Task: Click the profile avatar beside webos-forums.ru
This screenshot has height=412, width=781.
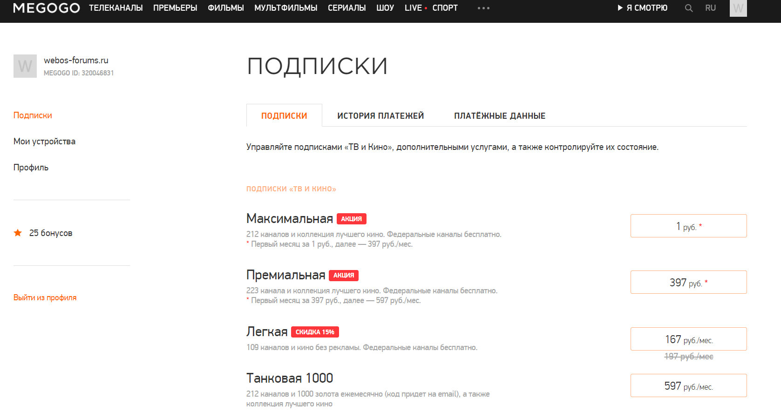Action: [25, 66]
